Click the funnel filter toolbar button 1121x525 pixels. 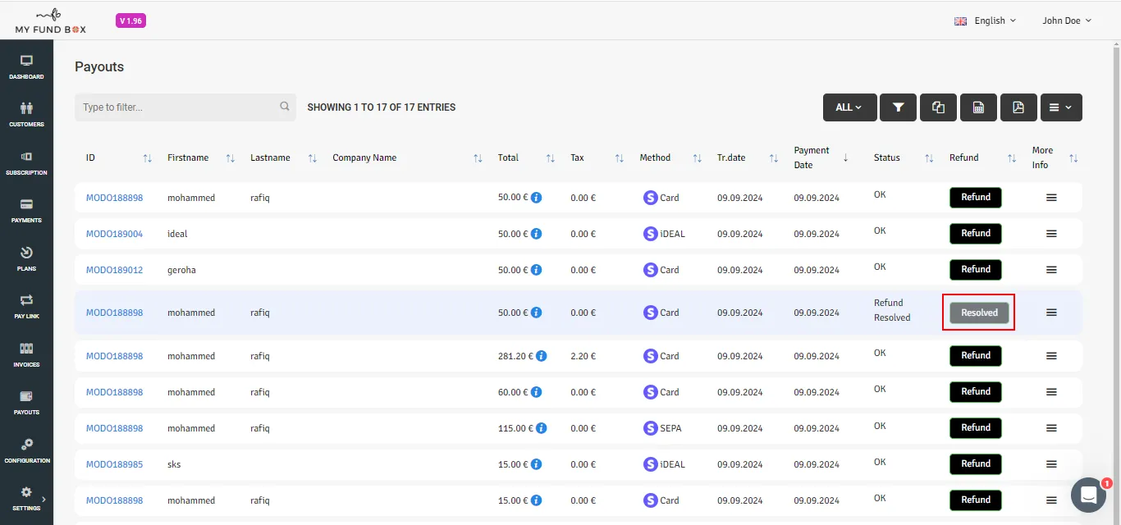[899, 107]
